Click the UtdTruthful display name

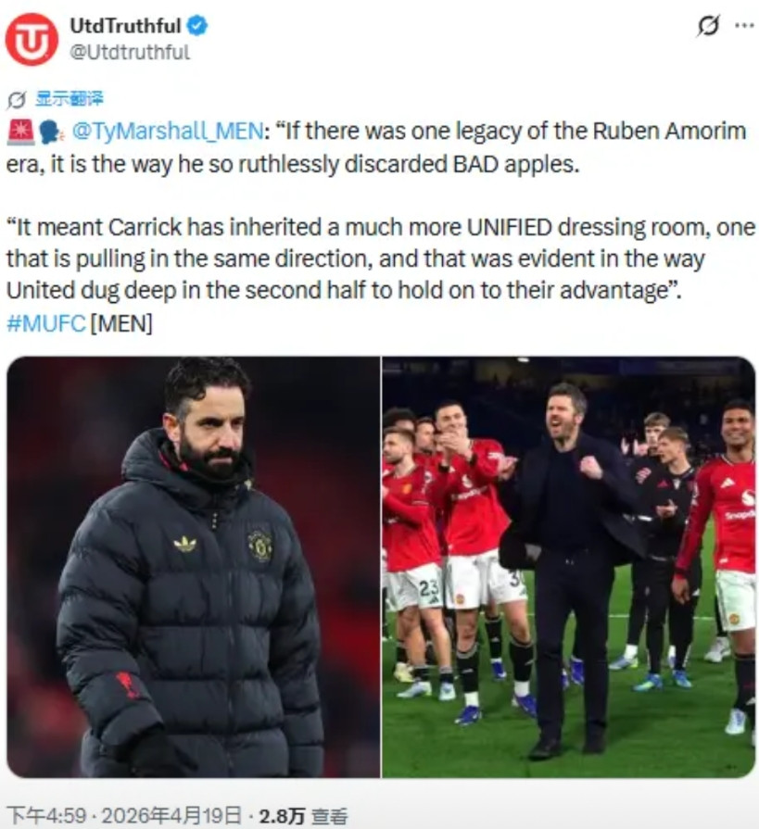125,25
